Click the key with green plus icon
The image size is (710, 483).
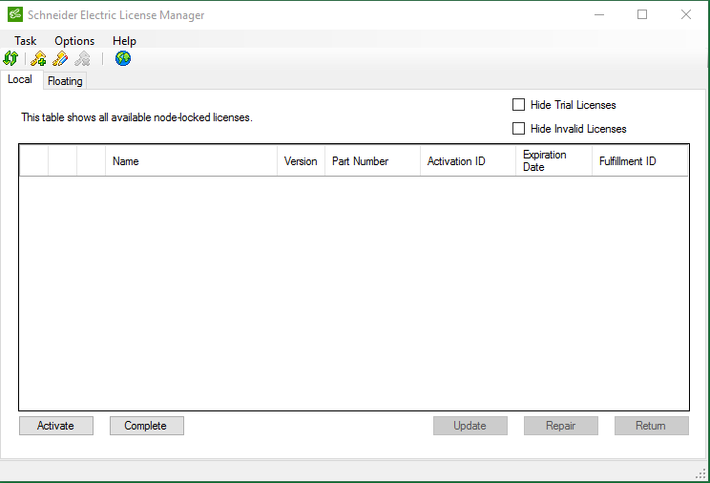[38, 58]
